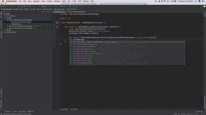This screenshot has width=206, height=115.
Task: Click the MainActivity gutter class icon
Action: click(x=57, y=23)
